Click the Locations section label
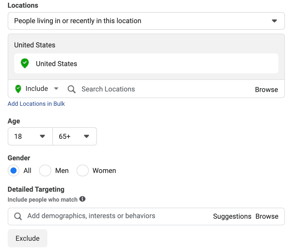Screen dimensions: 286x249 click(x=23, y=5)
